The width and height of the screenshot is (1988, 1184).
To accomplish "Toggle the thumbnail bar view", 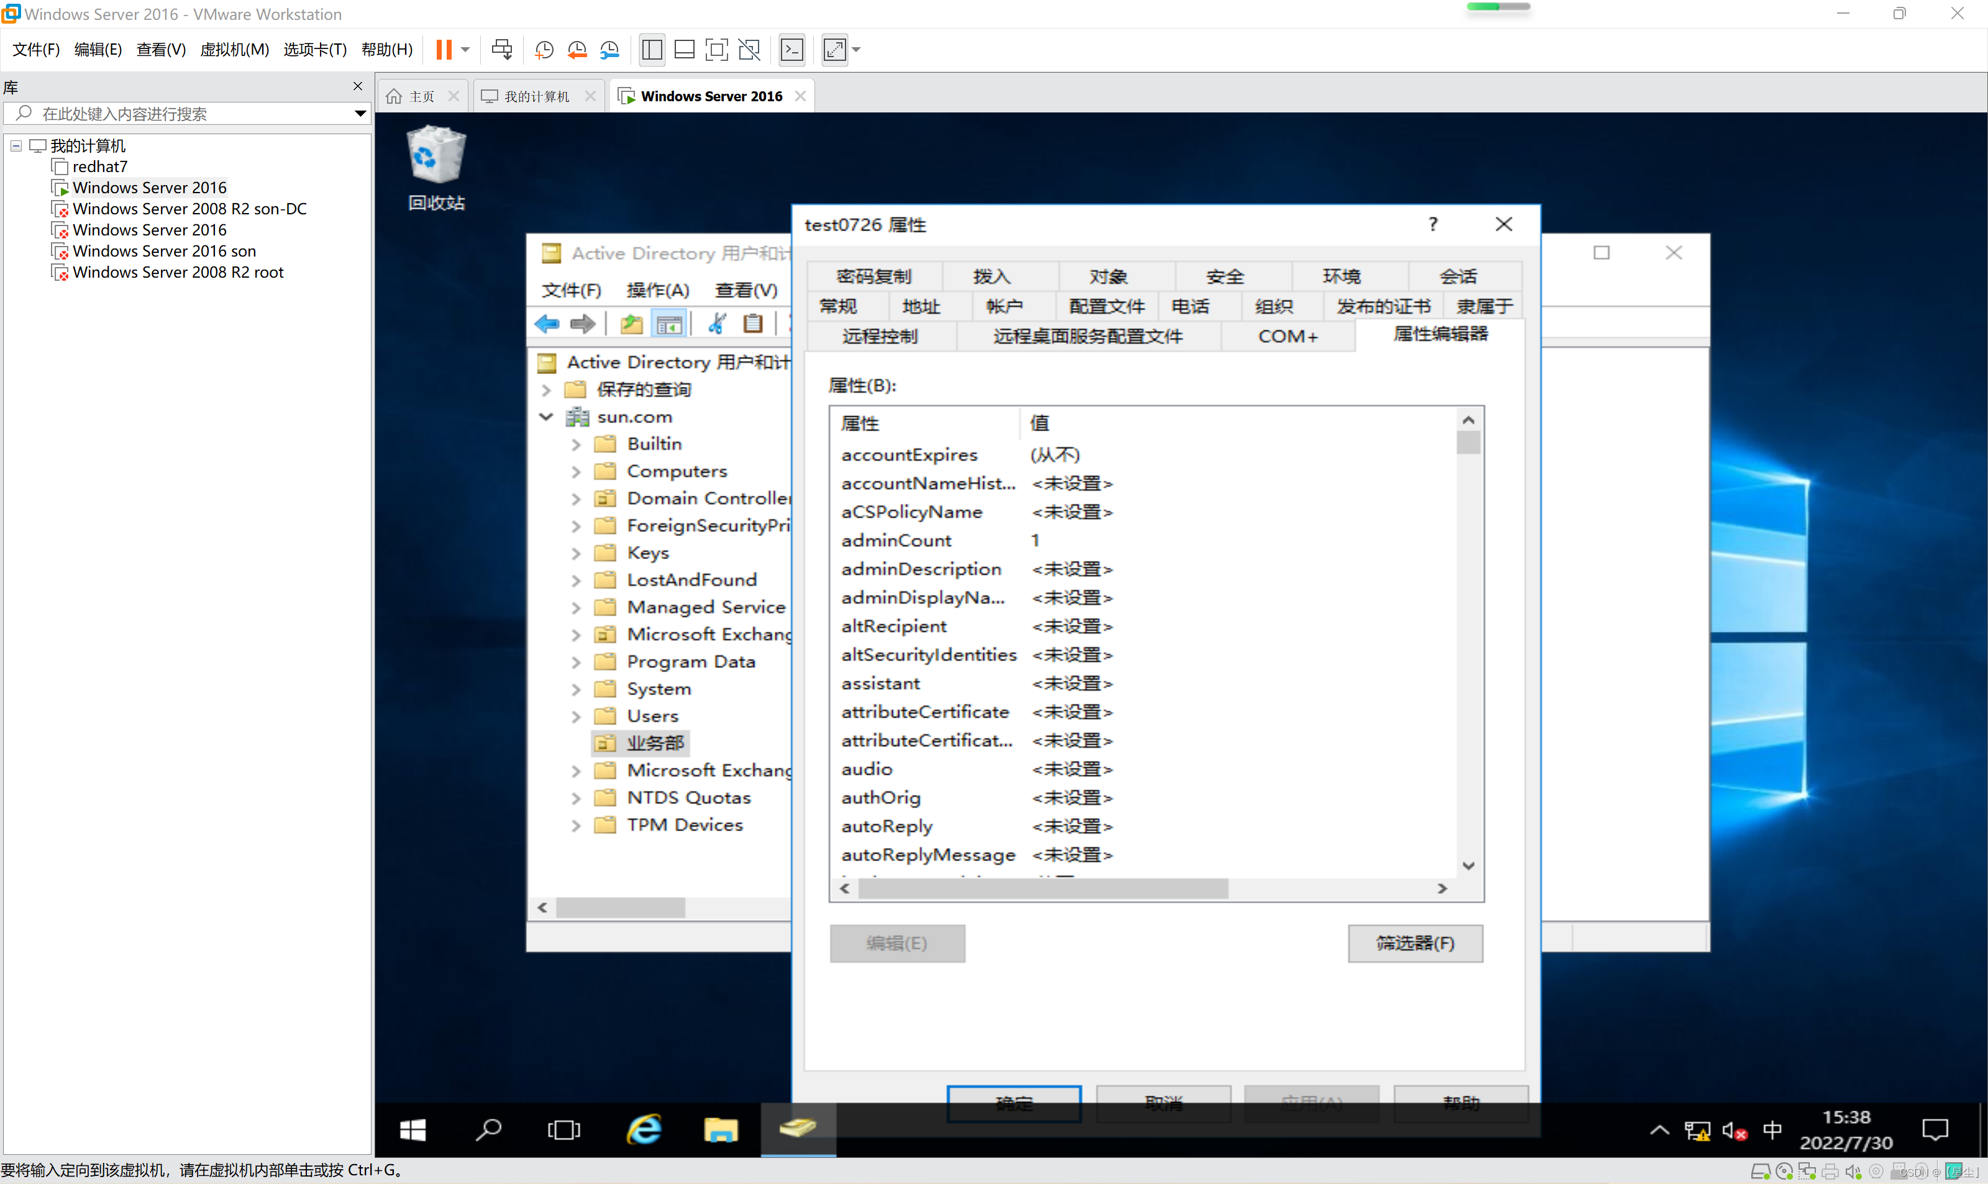I will point(683,50).
